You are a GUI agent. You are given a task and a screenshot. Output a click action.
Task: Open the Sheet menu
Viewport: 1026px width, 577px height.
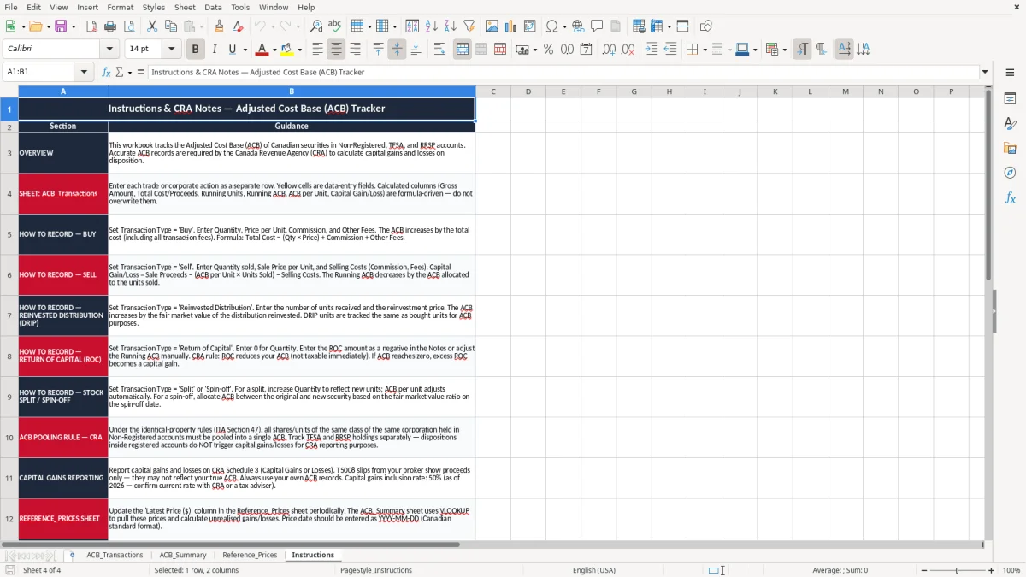tap(185, 7)
